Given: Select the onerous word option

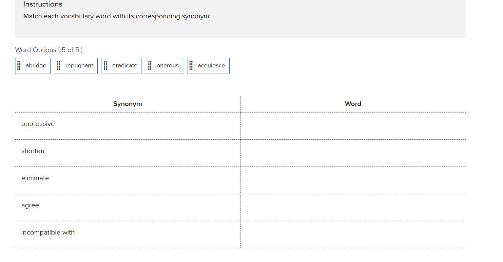Looking at the screenshot, I should pyautogui.click(x=167, y=66).
